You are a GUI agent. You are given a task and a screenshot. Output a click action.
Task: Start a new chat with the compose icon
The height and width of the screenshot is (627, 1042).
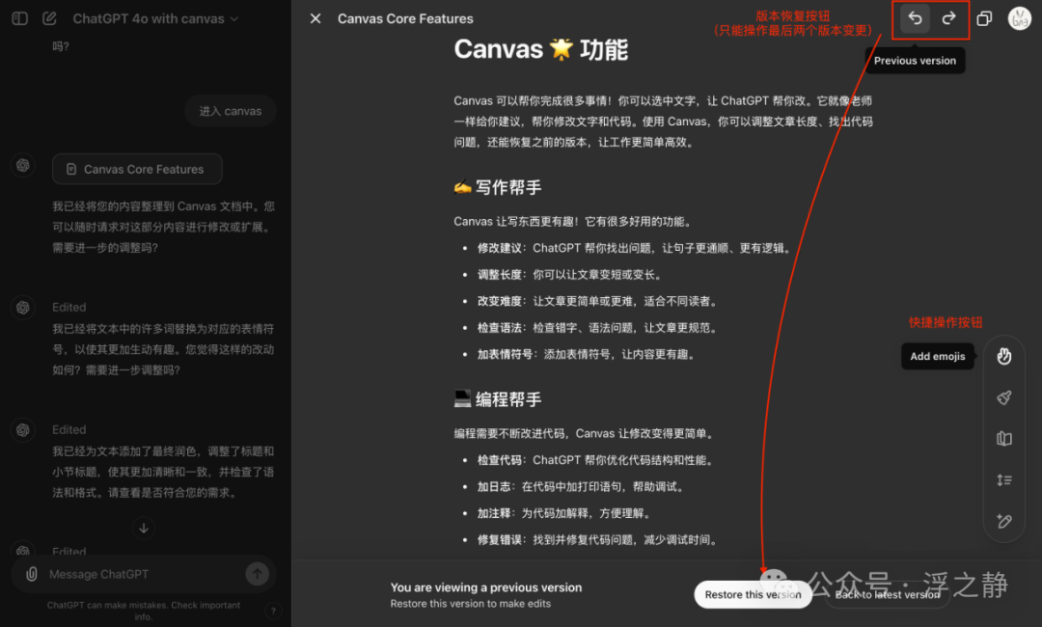pos(50,18)
